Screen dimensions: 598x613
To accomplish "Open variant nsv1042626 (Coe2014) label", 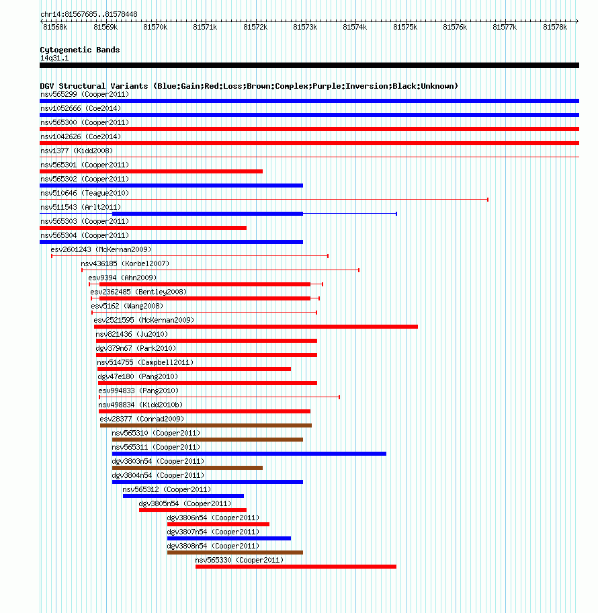I will pos(81,136).
